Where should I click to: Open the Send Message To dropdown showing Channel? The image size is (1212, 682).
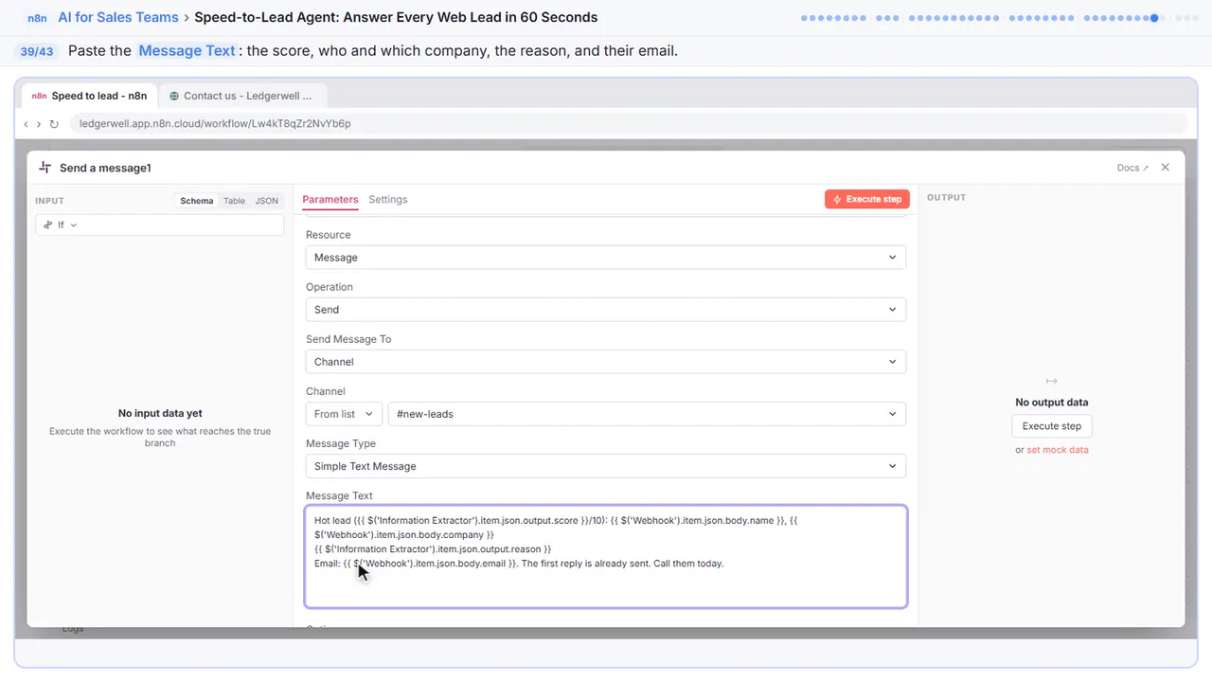tap(606, 362)
